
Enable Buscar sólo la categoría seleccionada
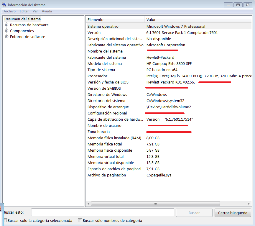click(6, 220)
